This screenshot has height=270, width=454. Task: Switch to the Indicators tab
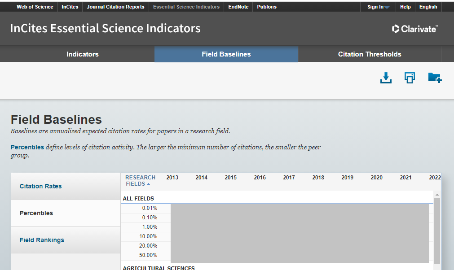(83, 54)
